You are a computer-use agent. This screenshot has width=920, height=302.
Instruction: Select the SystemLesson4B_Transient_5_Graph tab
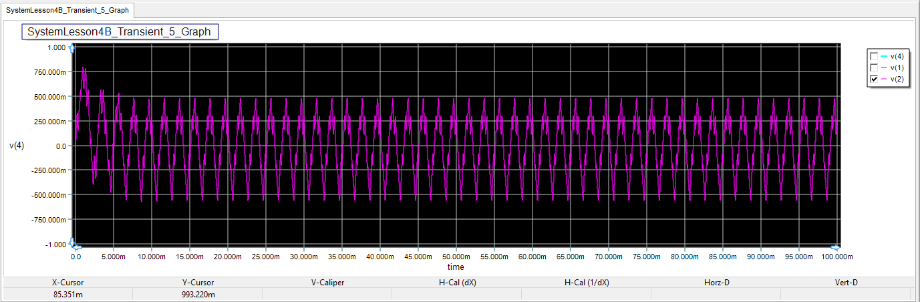click(x=68, y=10)
